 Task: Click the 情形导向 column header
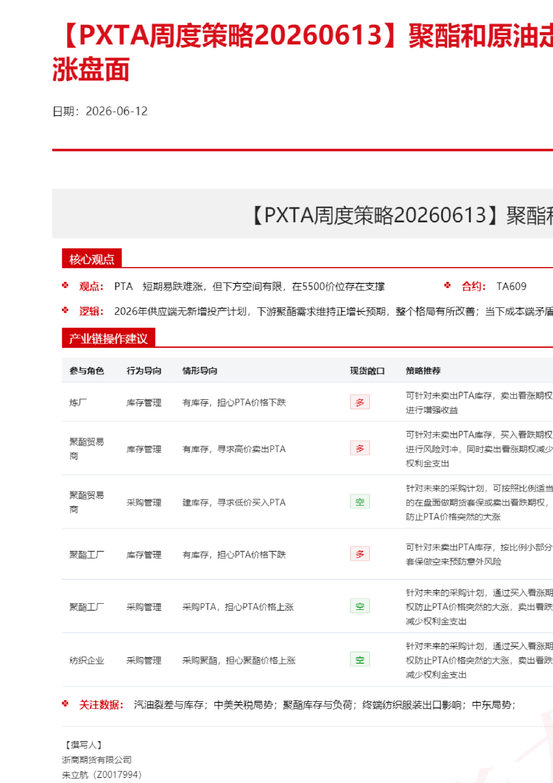(200, 371)
